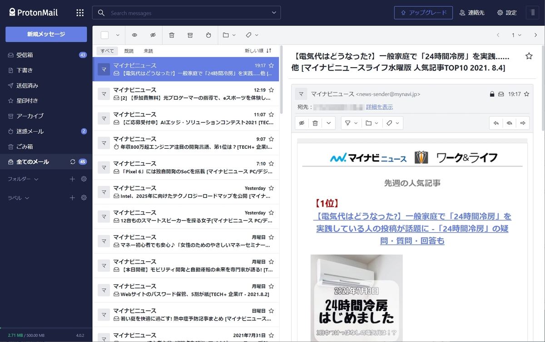Viewport: 545px width, 342px height.
Task: Reply all to the open message
Action: point(509,123)
